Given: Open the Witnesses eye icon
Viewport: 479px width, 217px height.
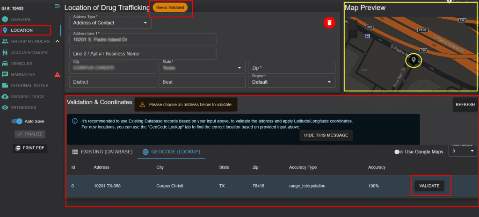Looking at the screenshot, I should (5, 108).
